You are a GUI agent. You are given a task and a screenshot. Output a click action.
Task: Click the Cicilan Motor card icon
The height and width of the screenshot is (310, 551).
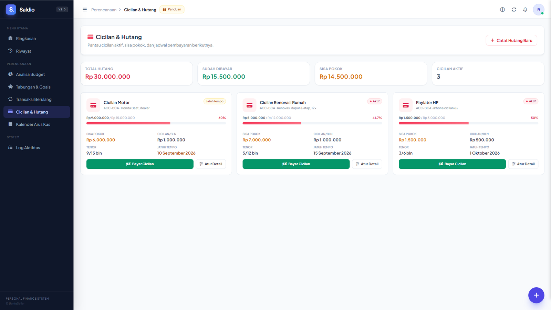pos(93,105)
